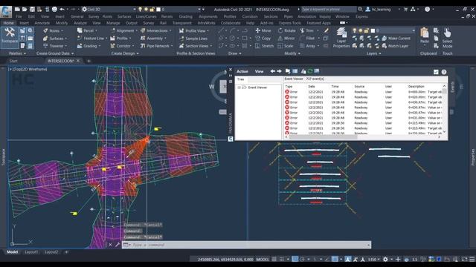476x267 pixels.
Task: Click the Profile tool
Action: (x=120, y=39)
